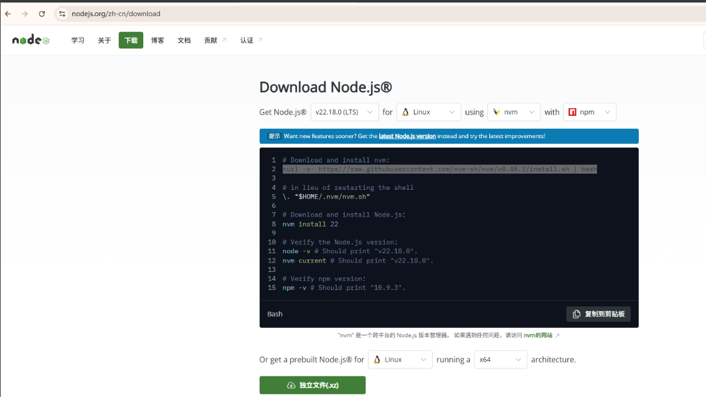706x397 pixels.
Task: Open the 博客 navigation item
Action: [158, 40]
